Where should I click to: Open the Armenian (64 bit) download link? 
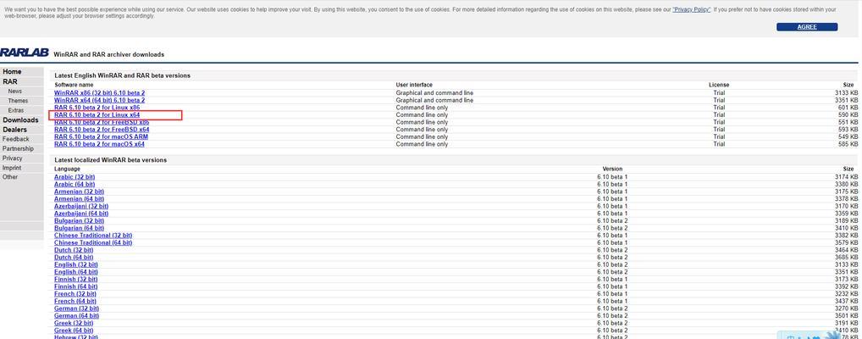point(79,198)
